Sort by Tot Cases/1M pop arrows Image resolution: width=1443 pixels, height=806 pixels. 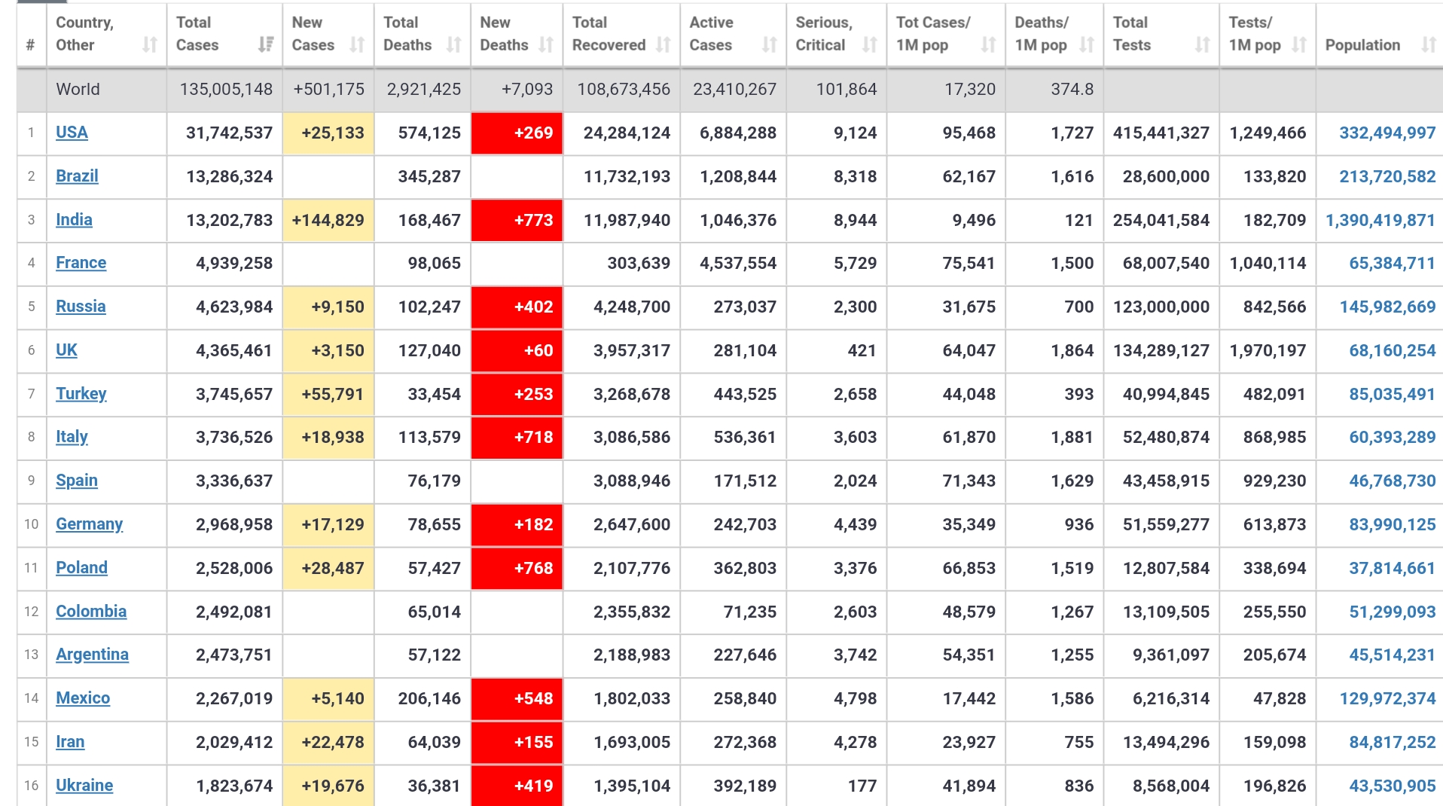point(988,45)
